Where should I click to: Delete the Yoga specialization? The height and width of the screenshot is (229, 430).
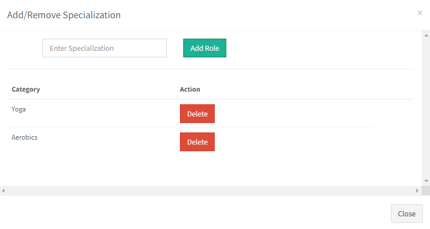pyautogui.click(x=197, y=114)
